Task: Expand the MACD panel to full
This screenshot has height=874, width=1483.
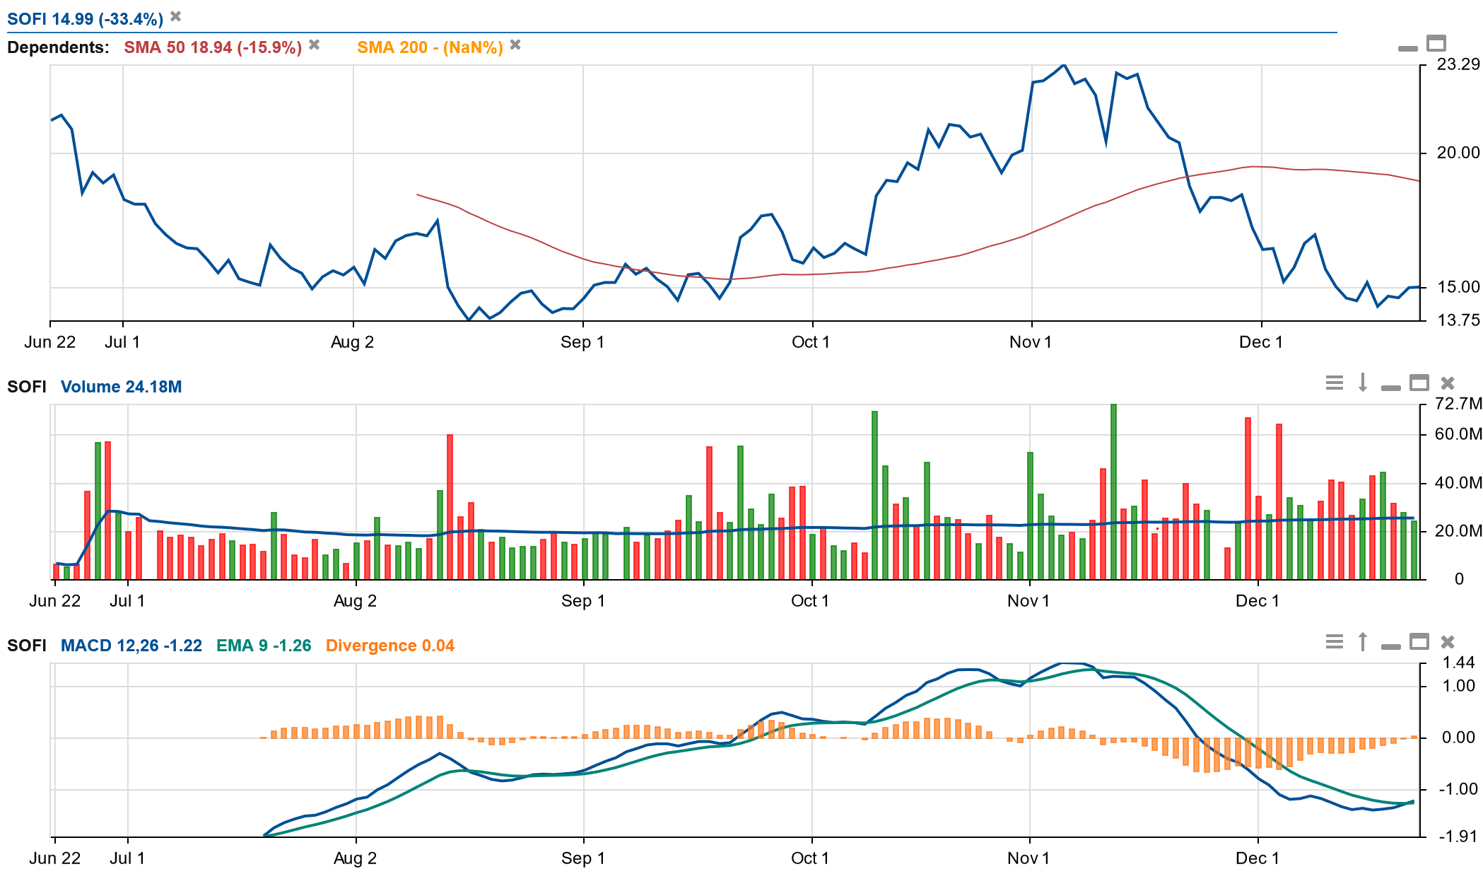Action: [1419, 642]
